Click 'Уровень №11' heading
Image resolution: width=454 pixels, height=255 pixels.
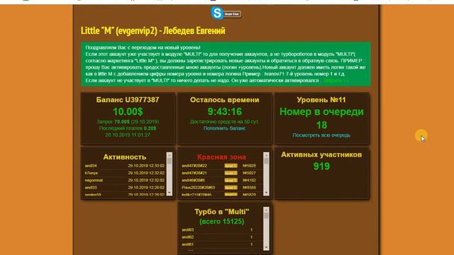[321, 100]
